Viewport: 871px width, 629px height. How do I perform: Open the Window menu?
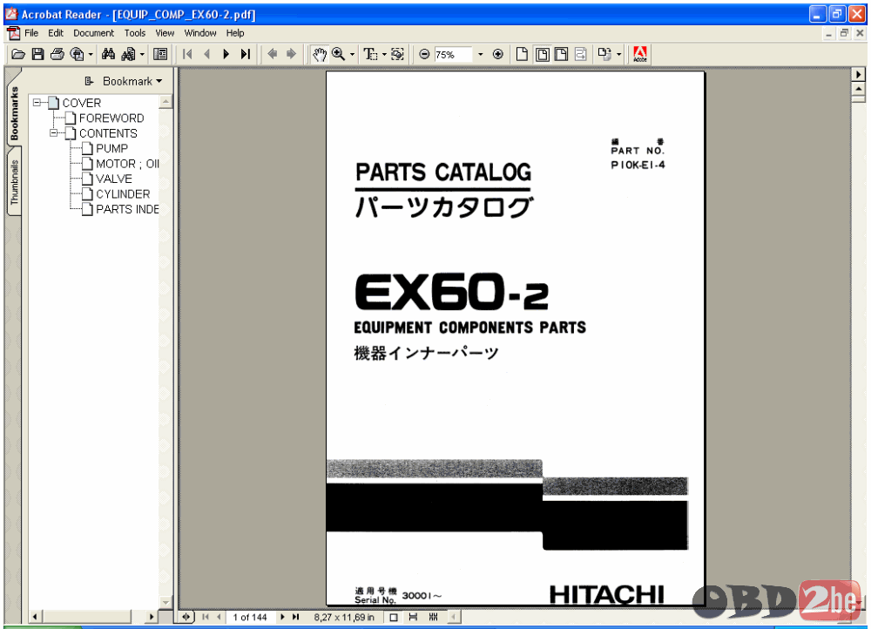click(x=200, y=33)
